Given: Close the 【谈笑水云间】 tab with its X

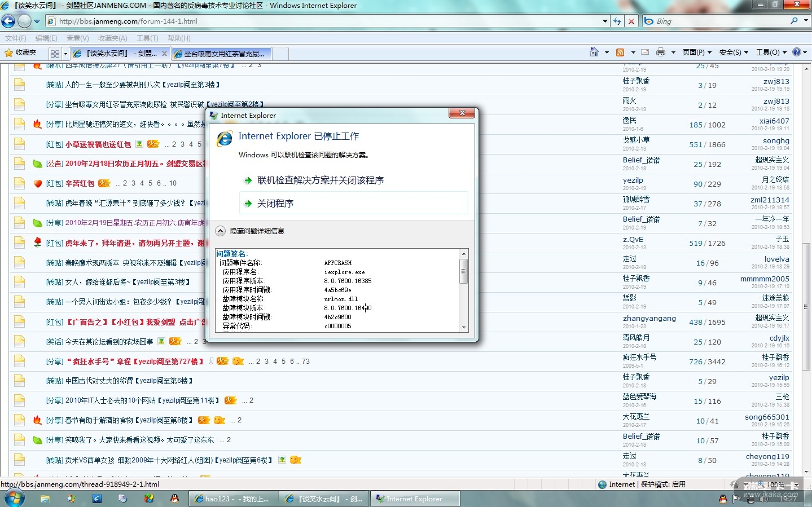Looking at the screenshot, I should (164, 54).
